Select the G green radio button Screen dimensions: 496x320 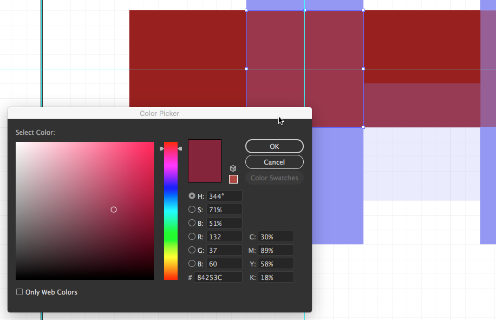click(192, 250)
